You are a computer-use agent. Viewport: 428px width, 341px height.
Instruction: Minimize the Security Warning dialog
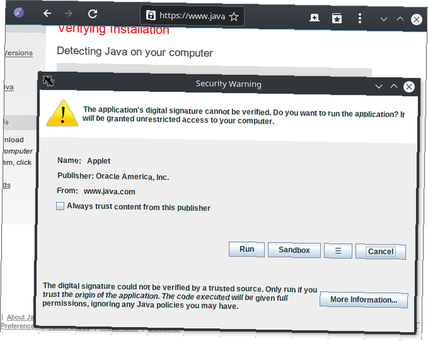[x=379, y=87]
